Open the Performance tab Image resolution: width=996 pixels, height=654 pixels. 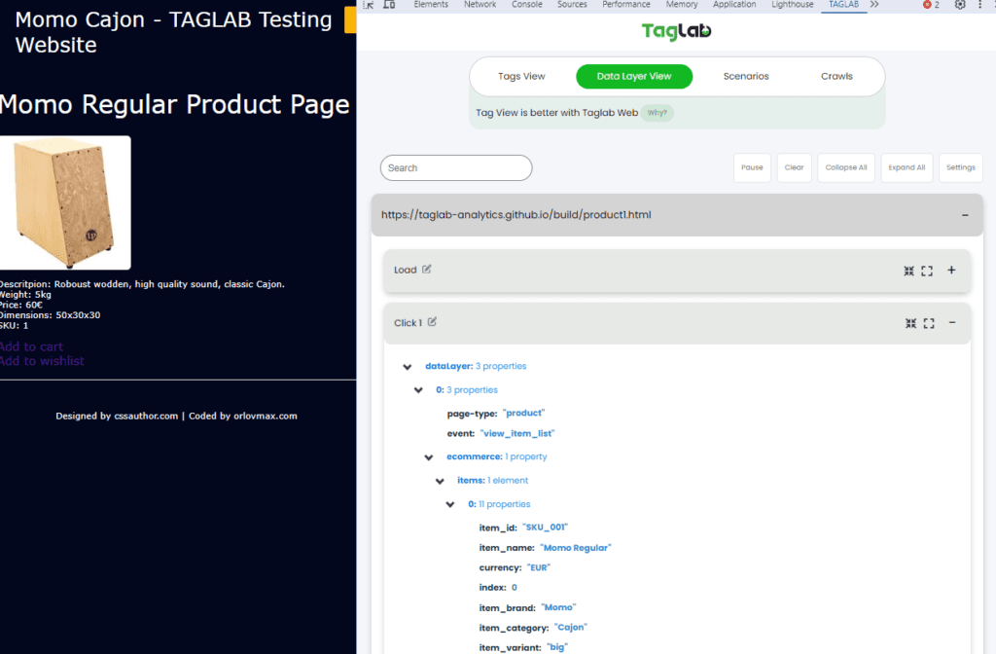(626, 5)
